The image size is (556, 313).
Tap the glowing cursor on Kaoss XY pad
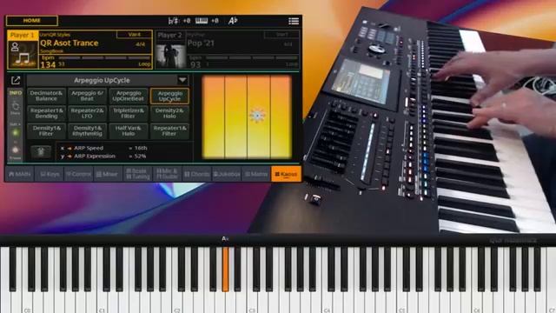[x=257, y=116]
